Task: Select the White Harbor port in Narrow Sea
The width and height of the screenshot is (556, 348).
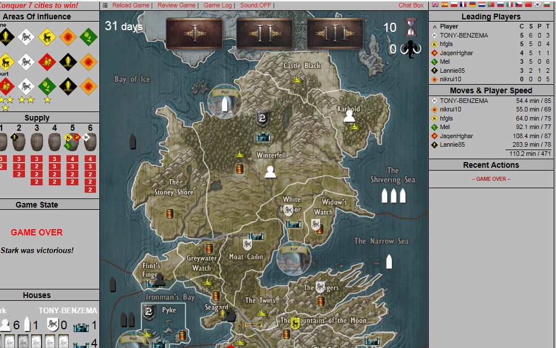Action: click(x=294, y=259)
